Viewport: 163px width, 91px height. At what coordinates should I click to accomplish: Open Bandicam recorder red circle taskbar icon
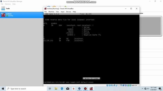[x=85, y=89]
